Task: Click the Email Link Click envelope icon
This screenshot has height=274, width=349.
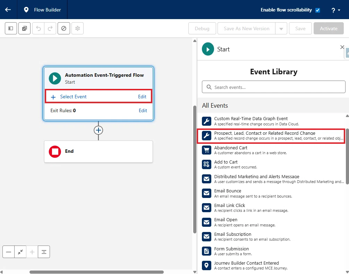Action: tap(206, 208)
